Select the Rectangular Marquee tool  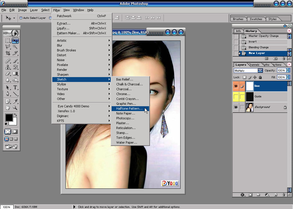click(7, 41)
